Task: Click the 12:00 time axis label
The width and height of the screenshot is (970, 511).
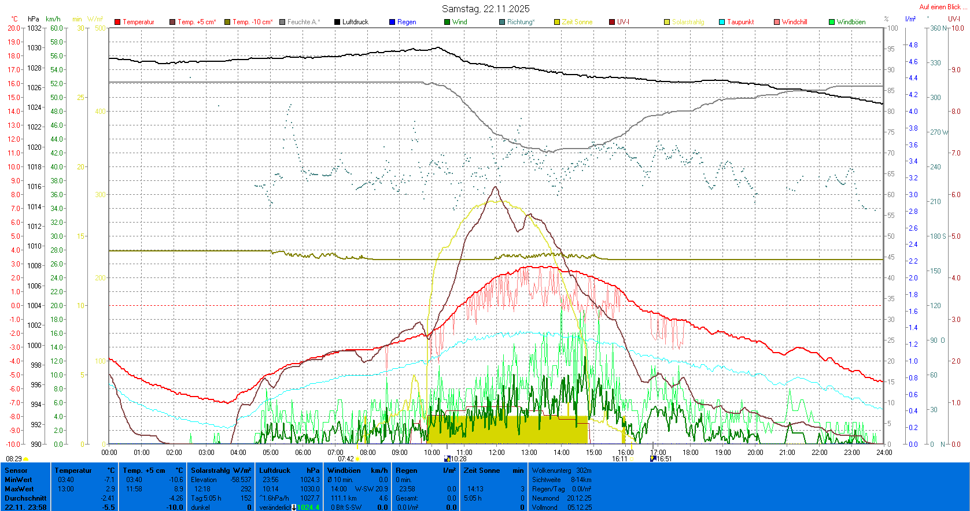Action: 497,453
